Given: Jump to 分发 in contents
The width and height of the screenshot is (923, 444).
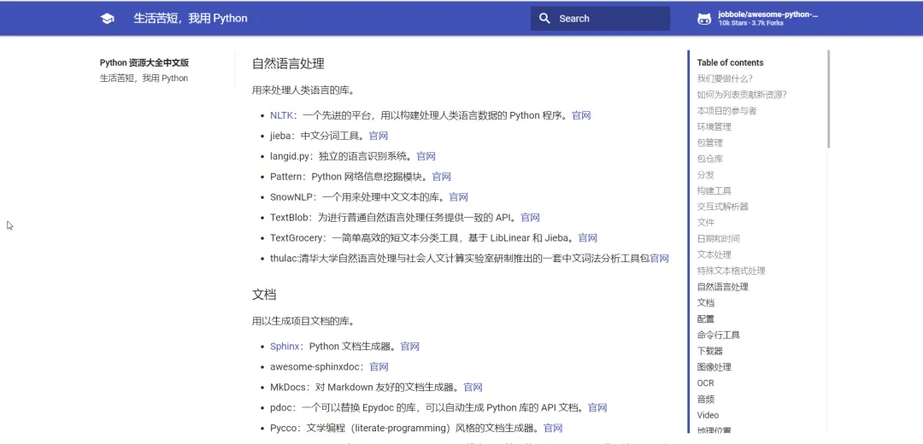Looking at the screenshot, I should tap(706, 175).
